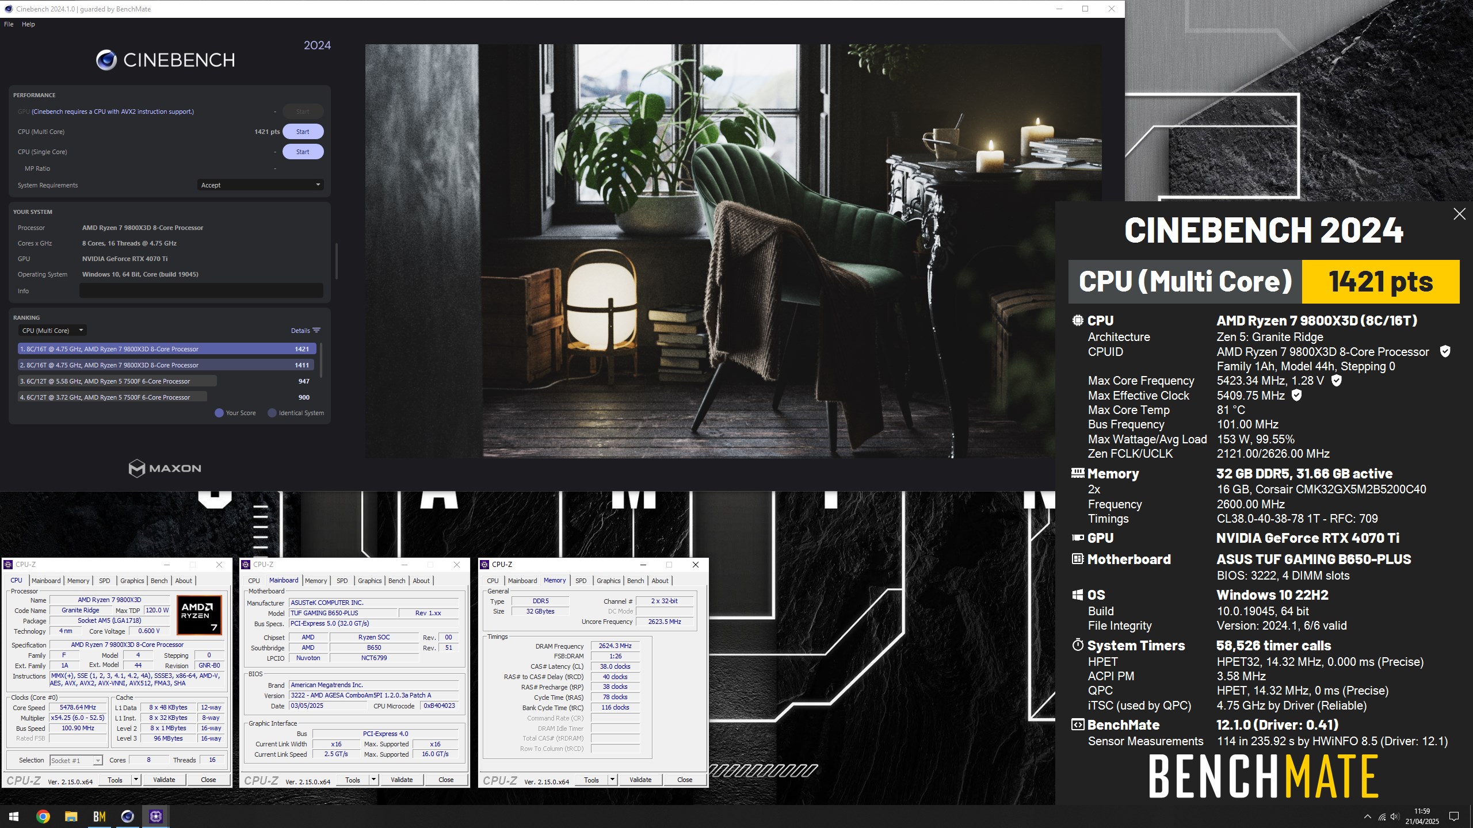Screen dimensions: 1473x828
Task: Open Bench tab in Memory CPU-Z window
Action: [635, 581]
